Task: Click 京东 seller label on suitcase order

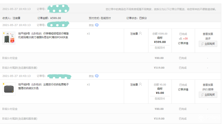Action: click(x=91, y=25)
